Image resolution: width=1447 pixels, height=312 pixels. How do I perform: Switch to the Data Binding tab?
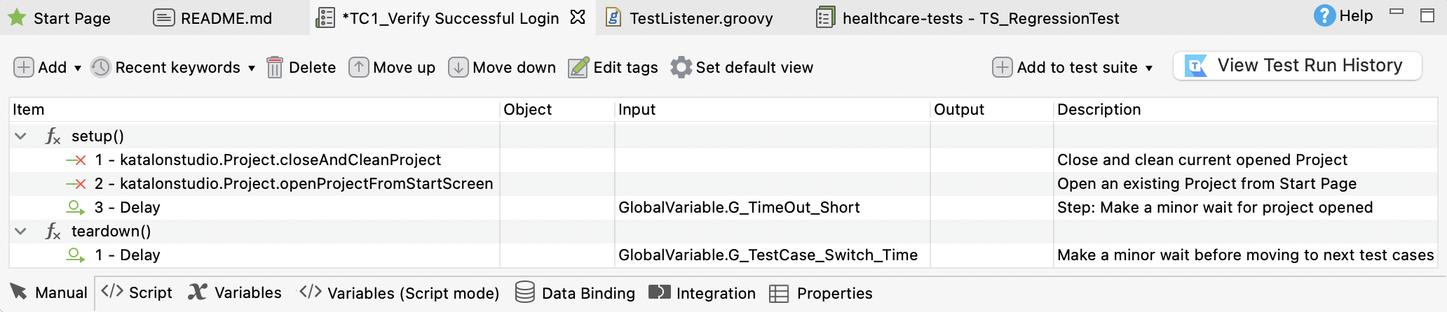(575, 293)
